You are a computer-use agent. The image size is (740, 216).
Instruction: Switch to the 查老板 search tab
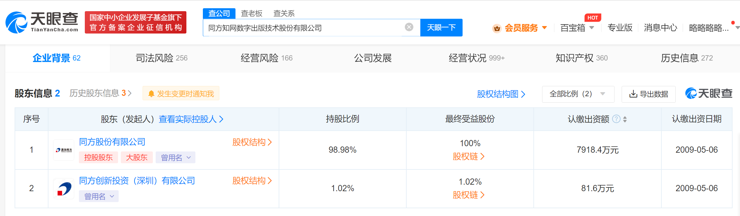tap(252, 13)
